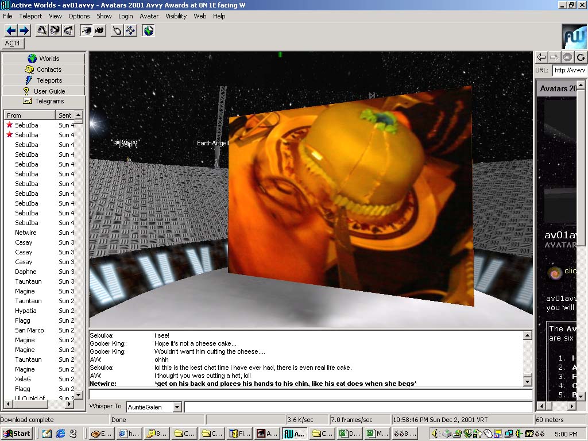Toggle mouse move mode icon
588x441 pixels.
[117, 30]
